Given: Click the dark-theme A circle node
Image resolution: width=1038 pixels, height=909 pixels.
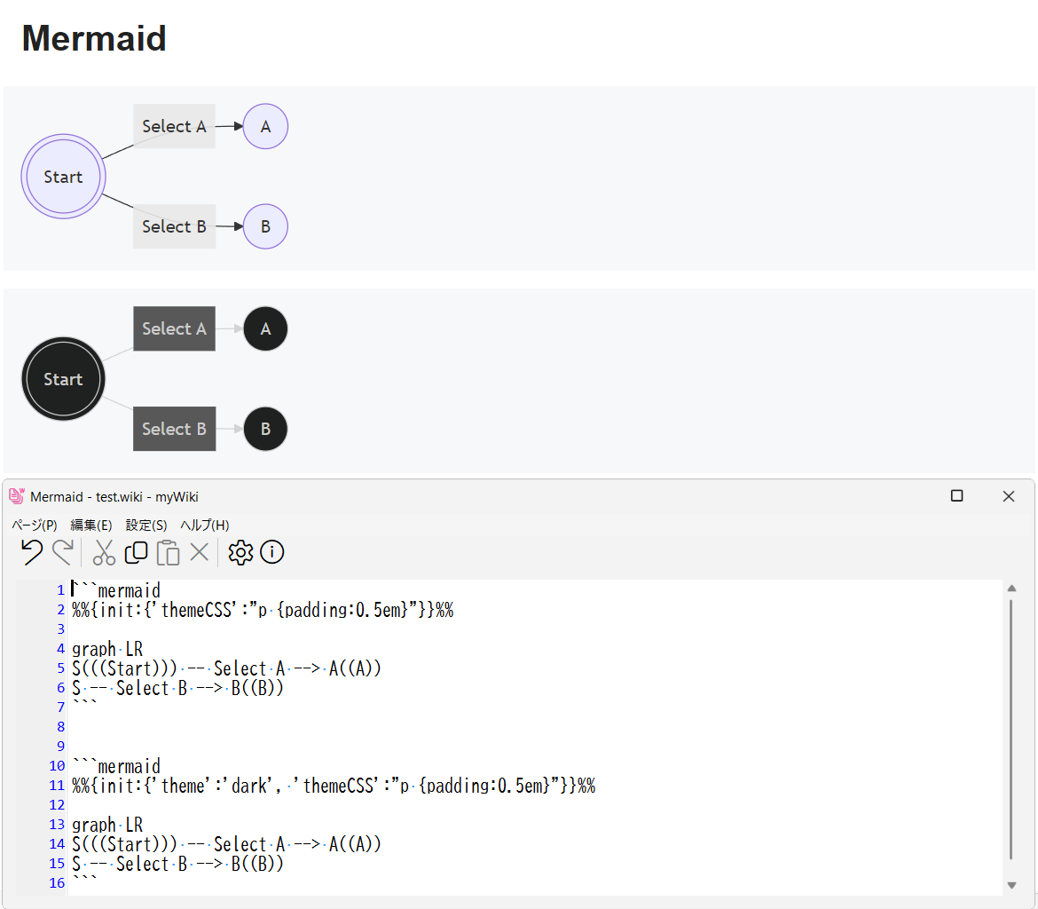Looking at the screenshot, I should [x=265, y=328].
